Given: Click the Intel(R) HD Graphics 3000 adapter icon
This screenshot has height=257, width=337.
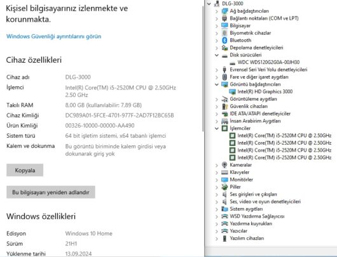Looking at the screenshot, I should click(x=232, y=91).
